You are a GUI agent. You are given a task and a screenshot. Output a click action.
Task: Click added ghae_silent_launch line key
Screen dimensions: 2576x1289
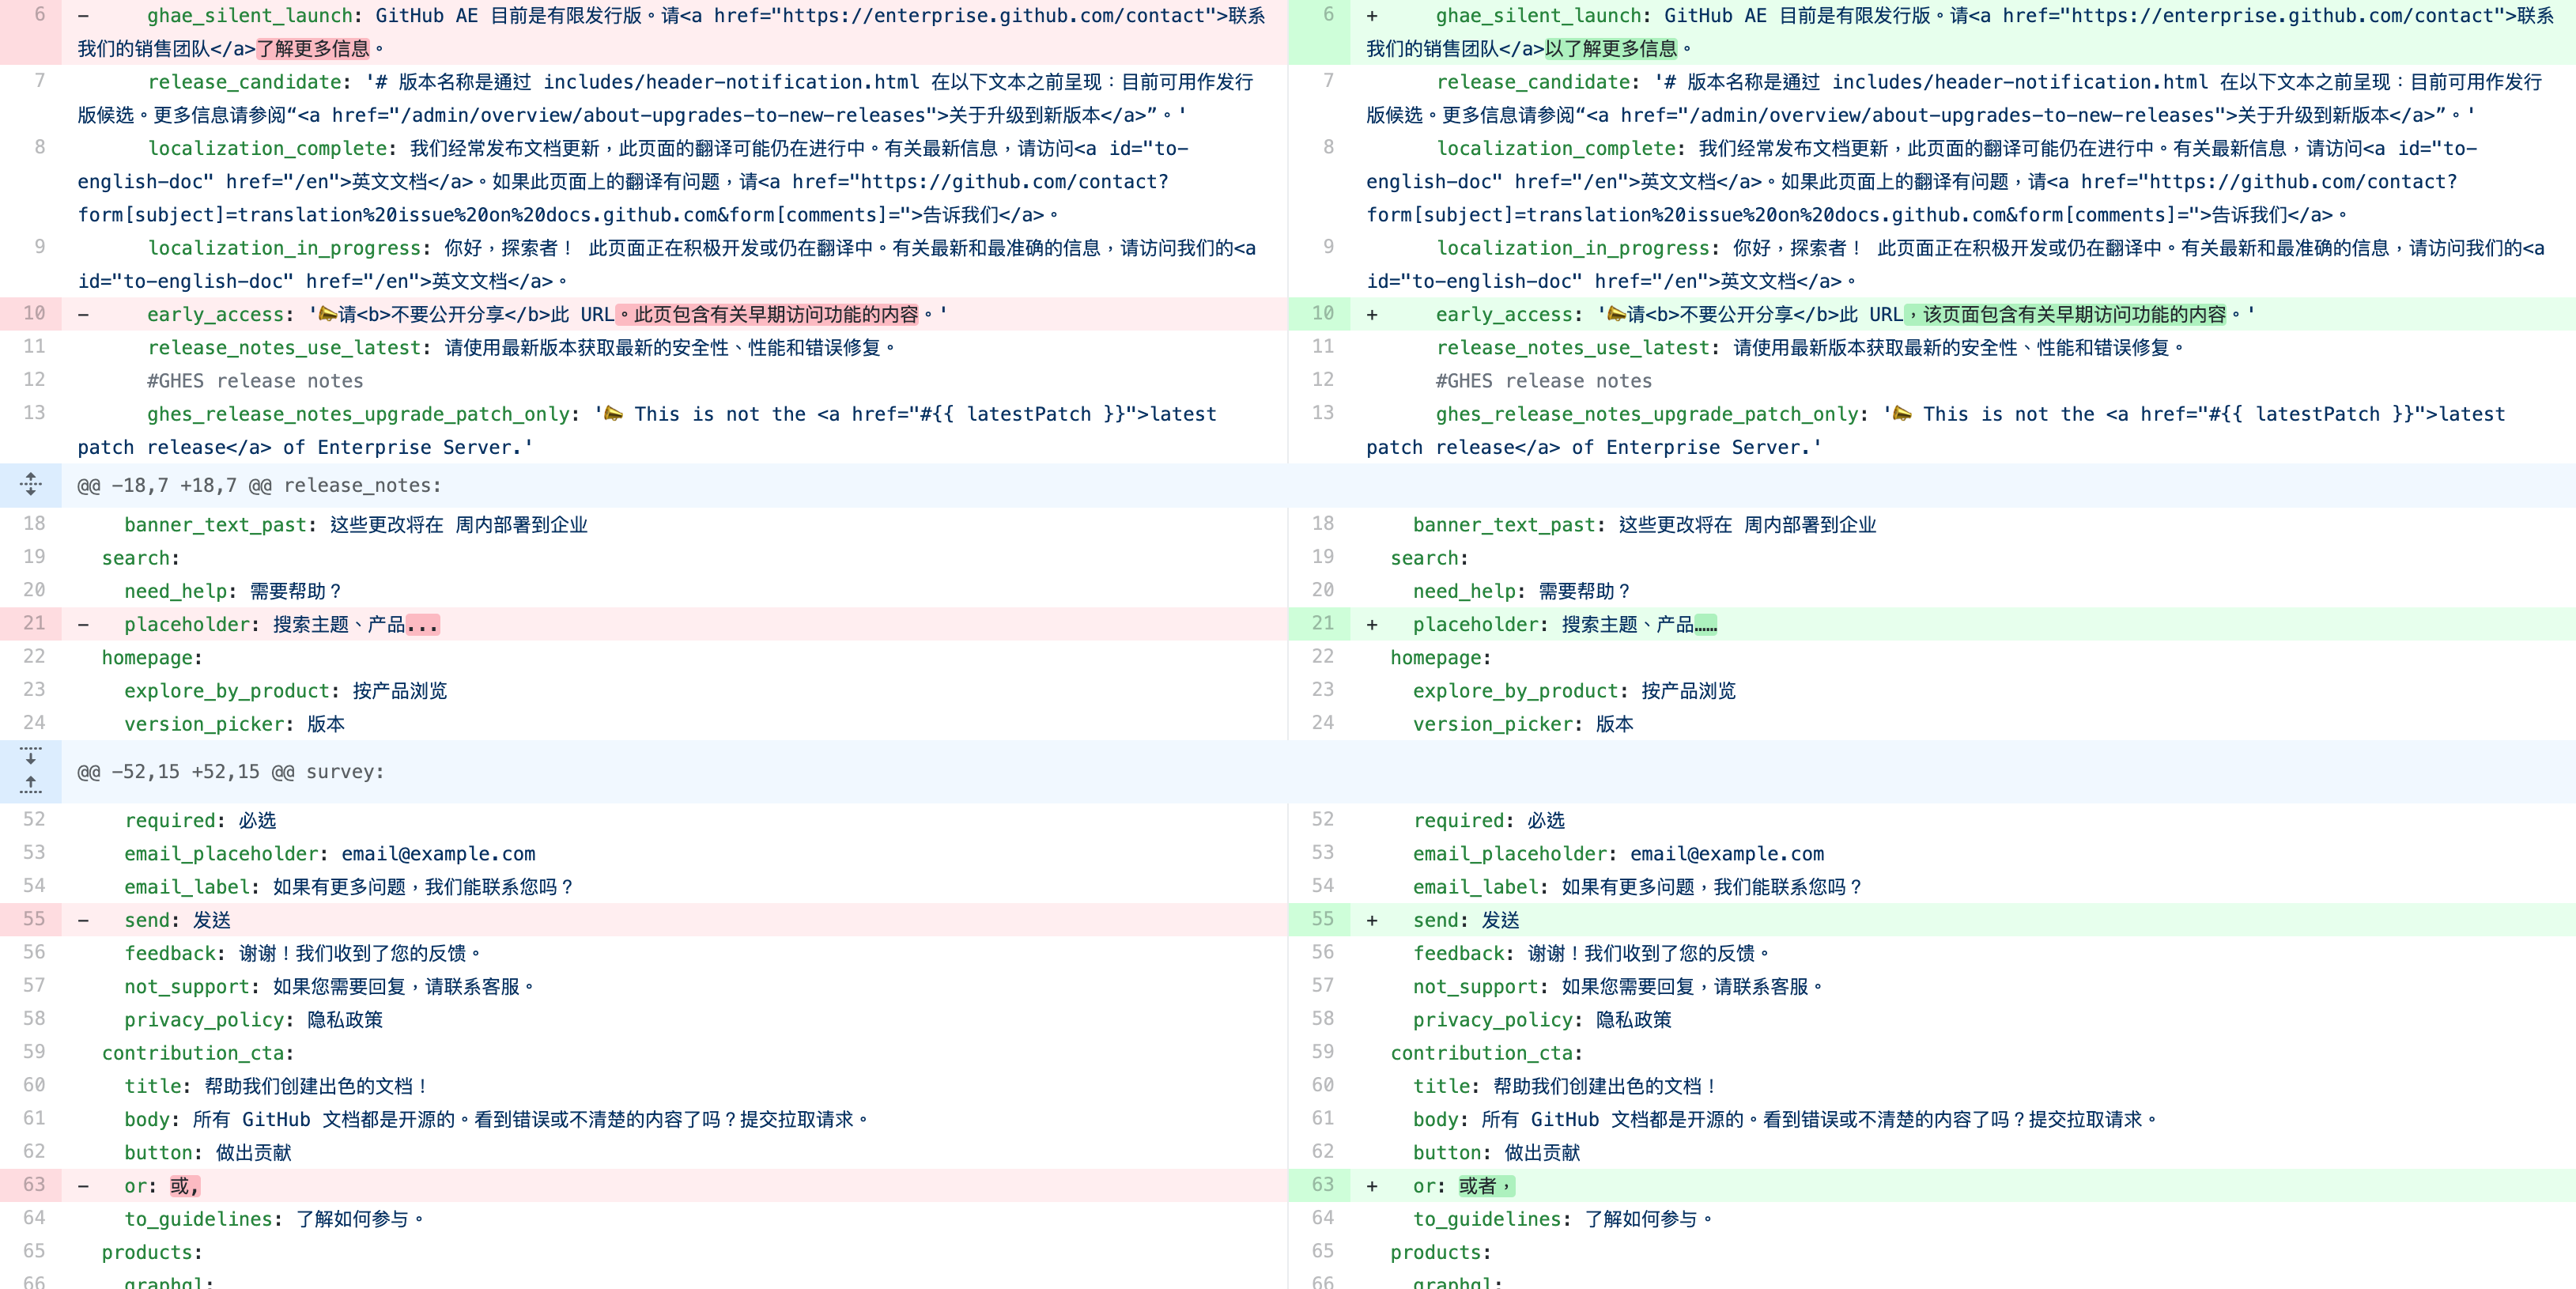1539,16
